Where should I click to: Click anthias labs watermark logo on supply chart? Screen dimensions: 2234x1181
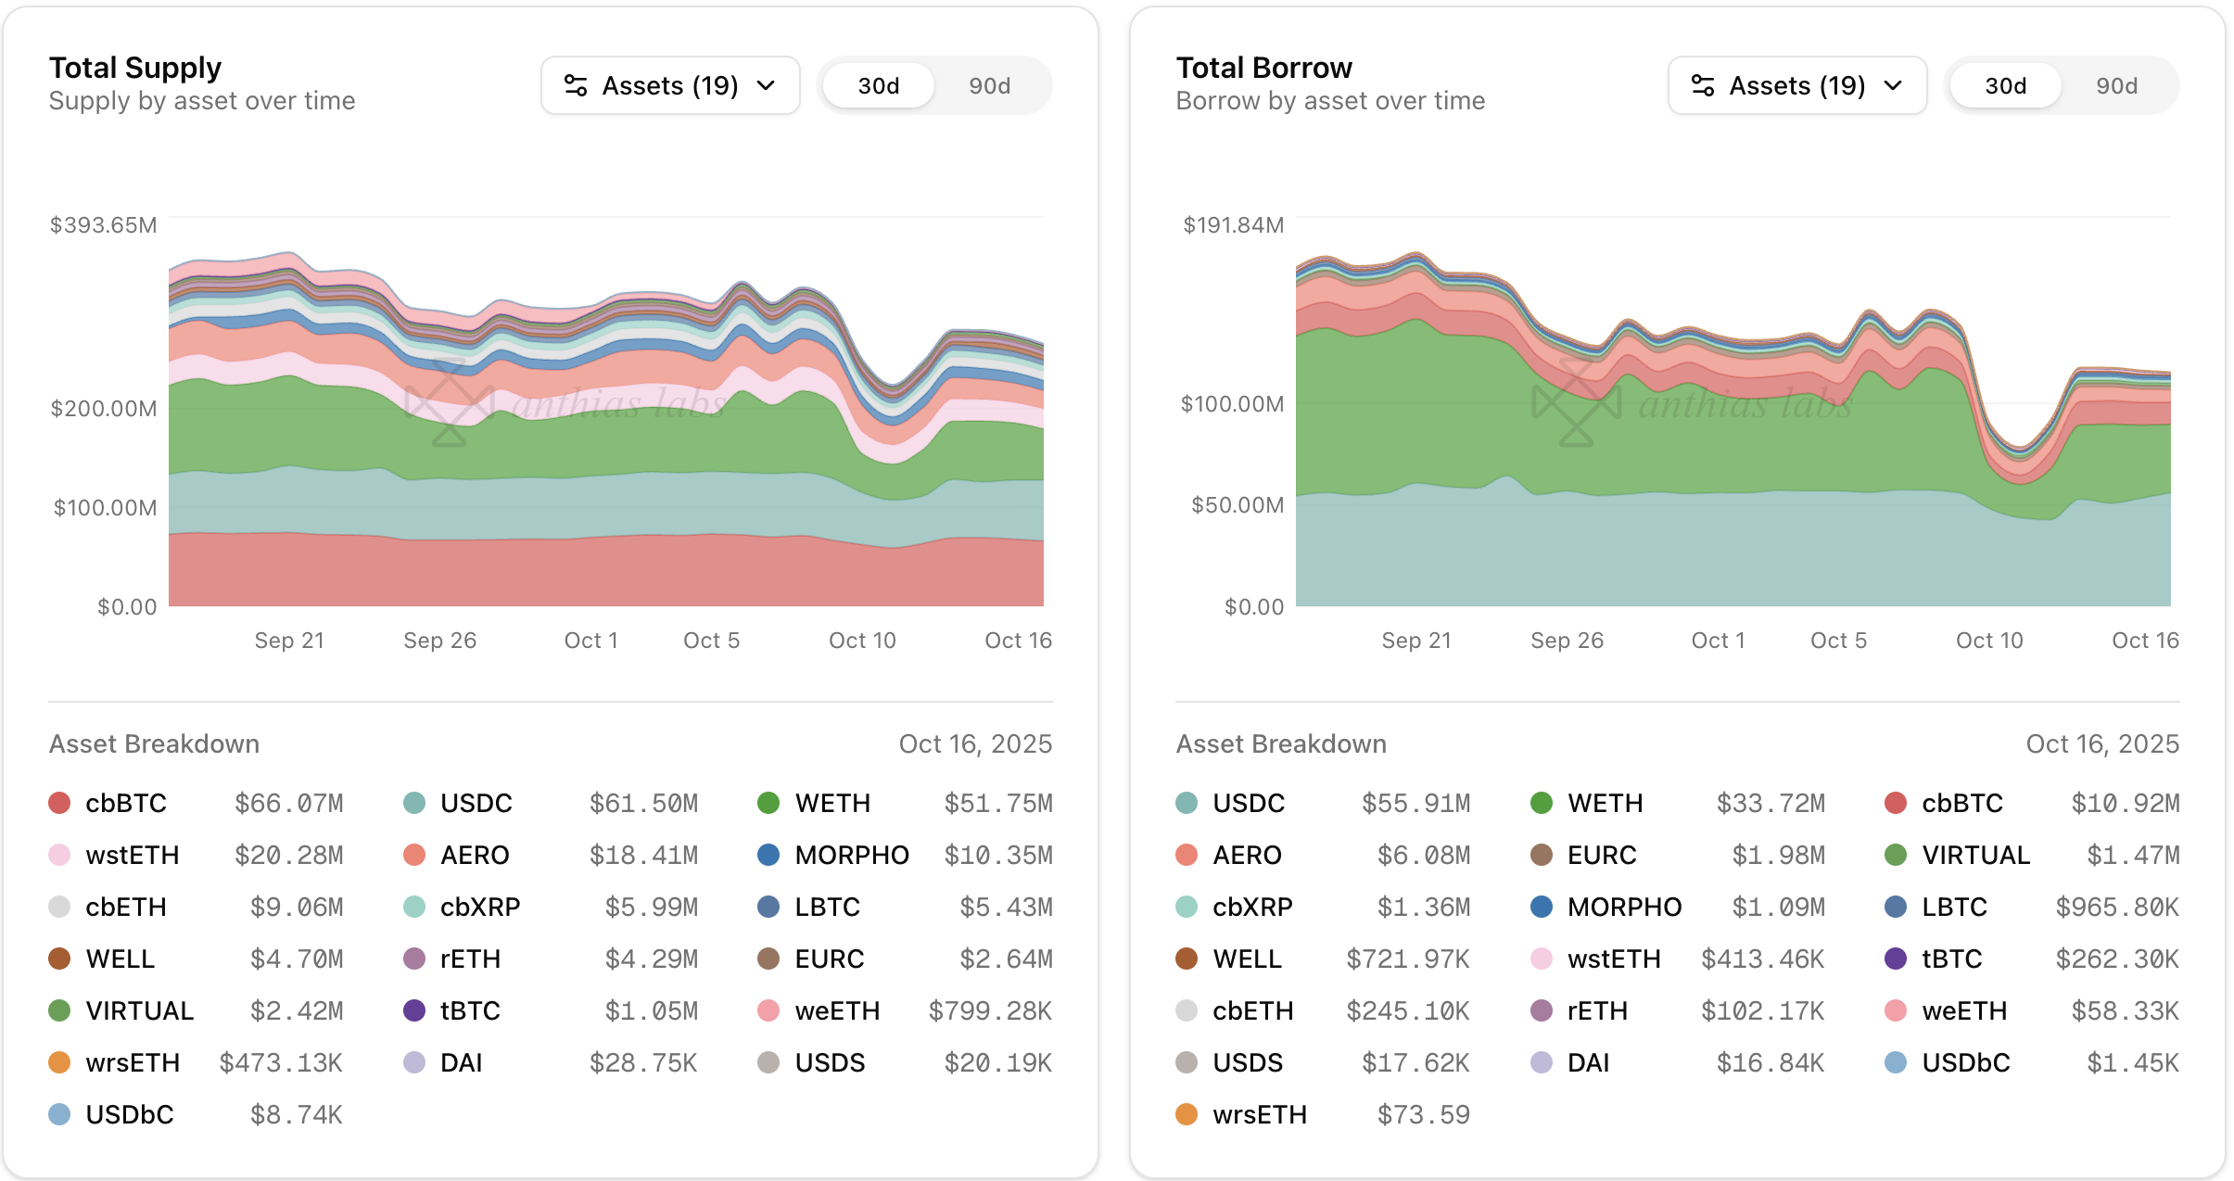pos(450,403)
